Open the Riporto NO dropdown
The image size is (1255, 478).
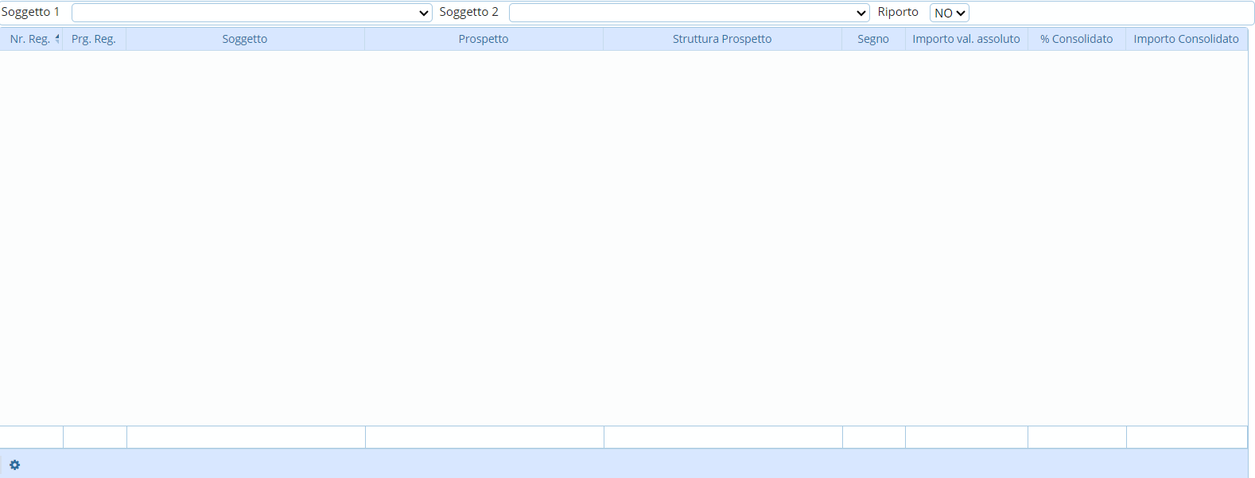(949, 13)
